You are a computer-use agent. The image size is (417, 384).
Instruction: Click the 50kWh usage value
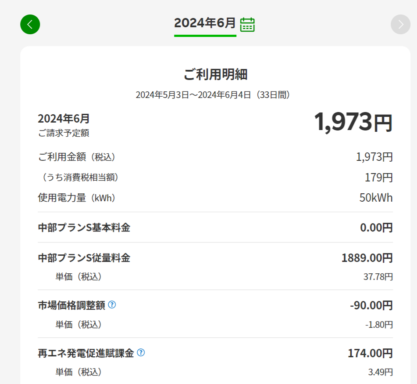pos(376,198)
